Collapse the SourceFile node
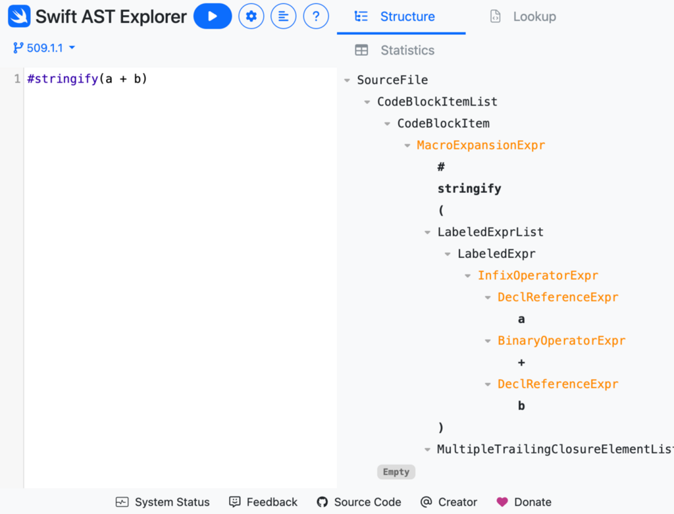 tap(348, 80)
